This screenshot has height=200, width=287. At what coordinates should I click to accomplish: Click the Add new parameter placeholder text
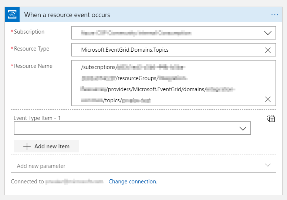pyautogui.click(x=41, y=166)
